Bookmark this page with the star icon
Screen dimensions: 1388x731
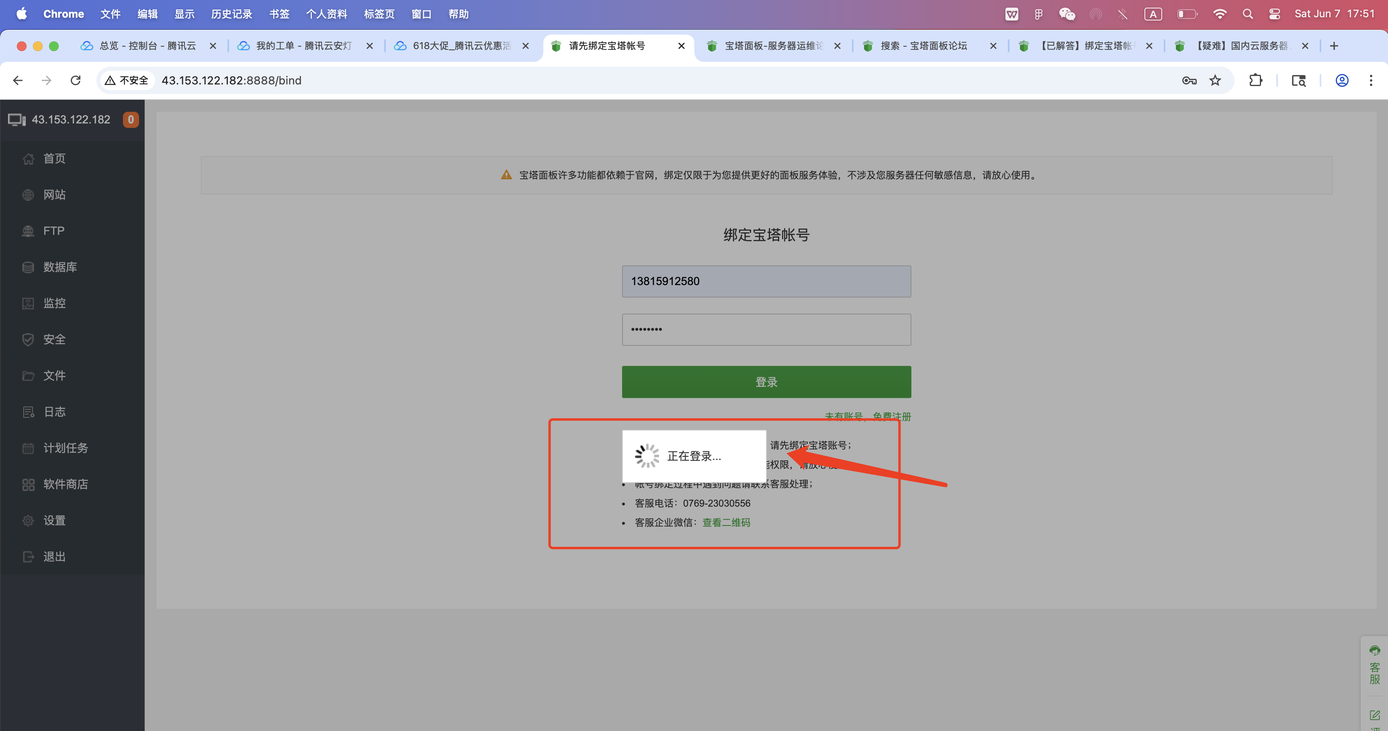[1215, 80]
